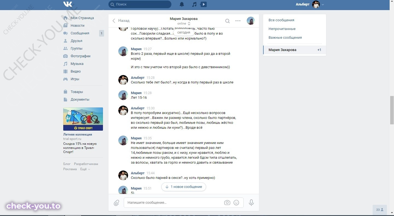Select the Важные сообщения filter
The image size is (394, 216).
[285, 37]
